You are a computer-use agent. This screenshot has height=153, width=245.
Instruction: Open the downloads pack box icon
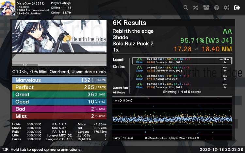point(206,8)
